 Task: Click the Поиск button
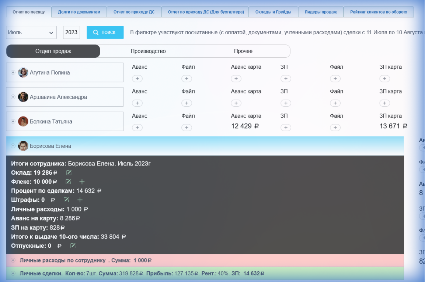tap(104, 32)
